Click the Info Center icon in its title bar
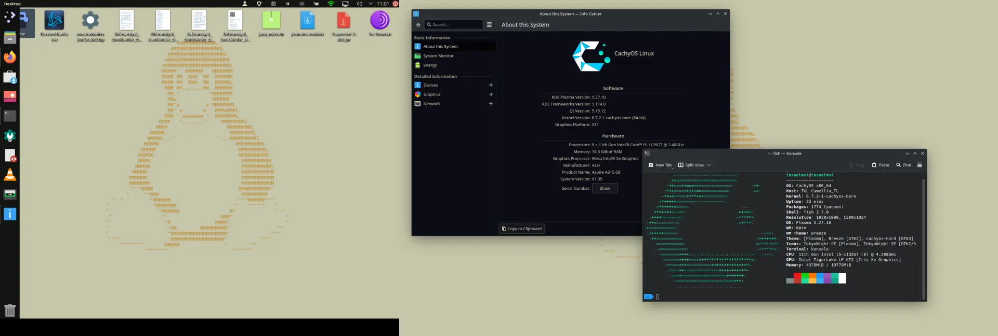The height and width of the screenshot is (336, 998). [x=416, y=14]
